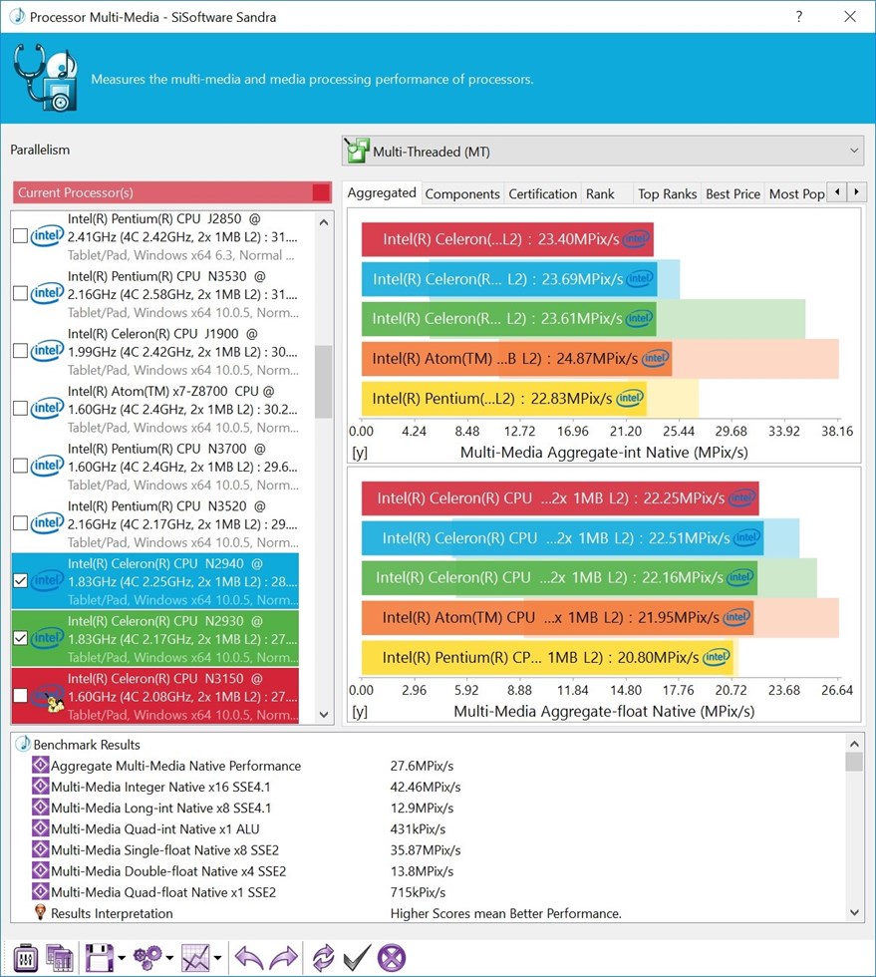Check the Celeron J1900 checkbox
The width and height of the screenshot is (876, 977).
[20, 351]
